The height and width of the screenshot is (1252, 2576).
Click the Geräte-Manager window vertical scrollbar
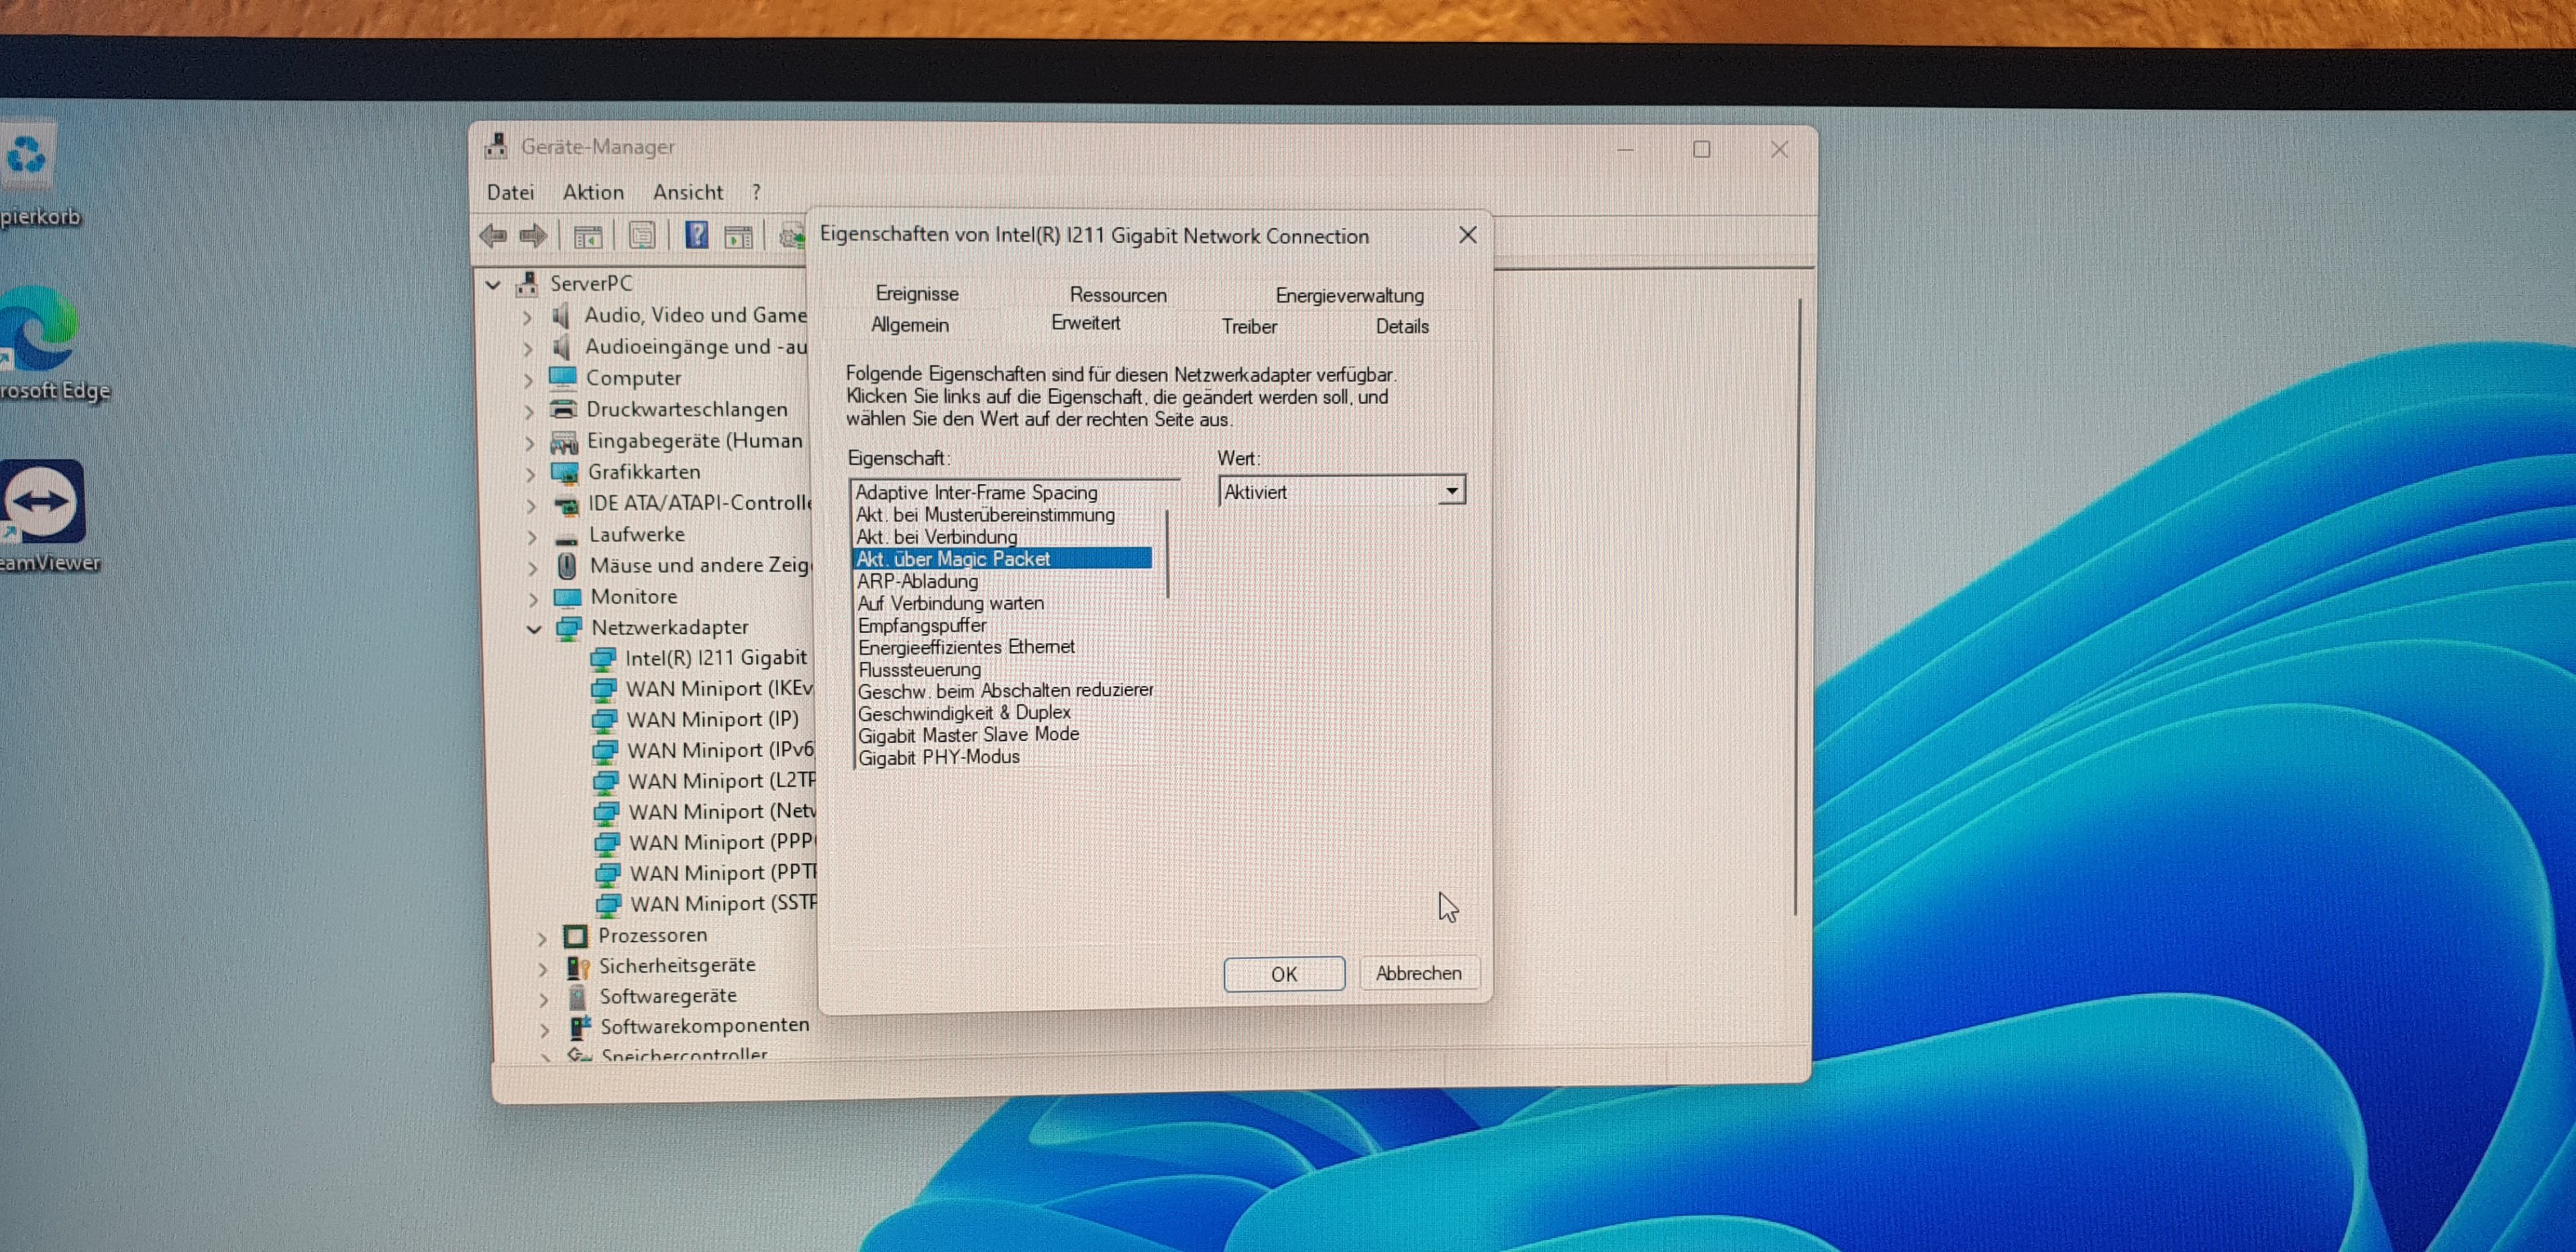click(x=1797, y=606)
